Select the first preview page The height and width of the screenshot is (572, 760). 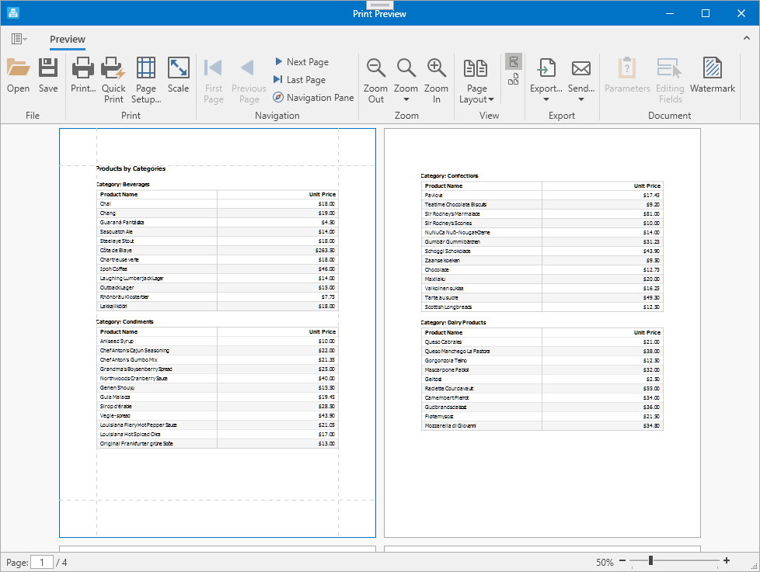point(218,333)
